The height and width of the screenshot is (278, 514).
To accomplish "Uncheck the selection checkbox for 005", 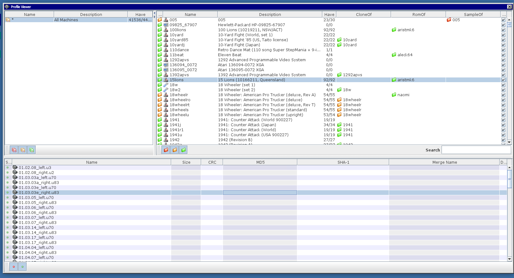I will click(503, 20).
